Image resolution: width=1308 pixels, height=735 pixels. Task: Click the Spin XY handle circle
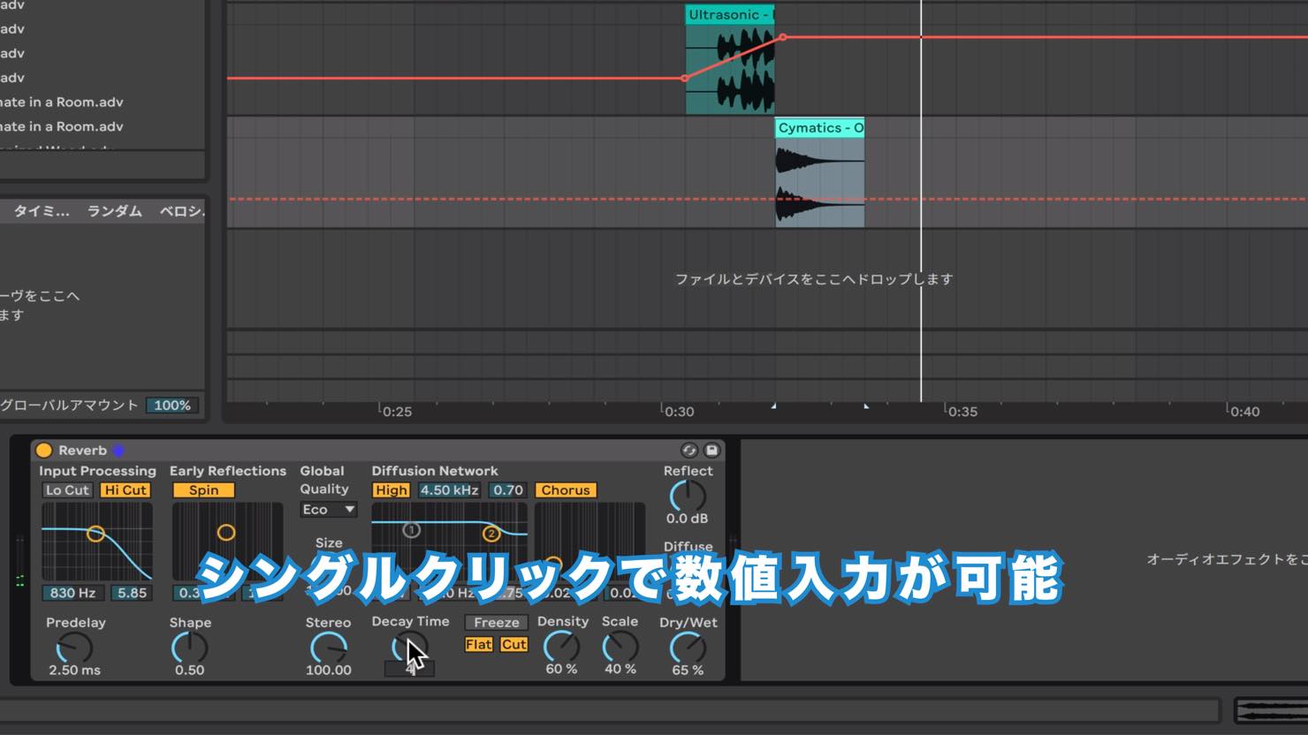(226, 532)
